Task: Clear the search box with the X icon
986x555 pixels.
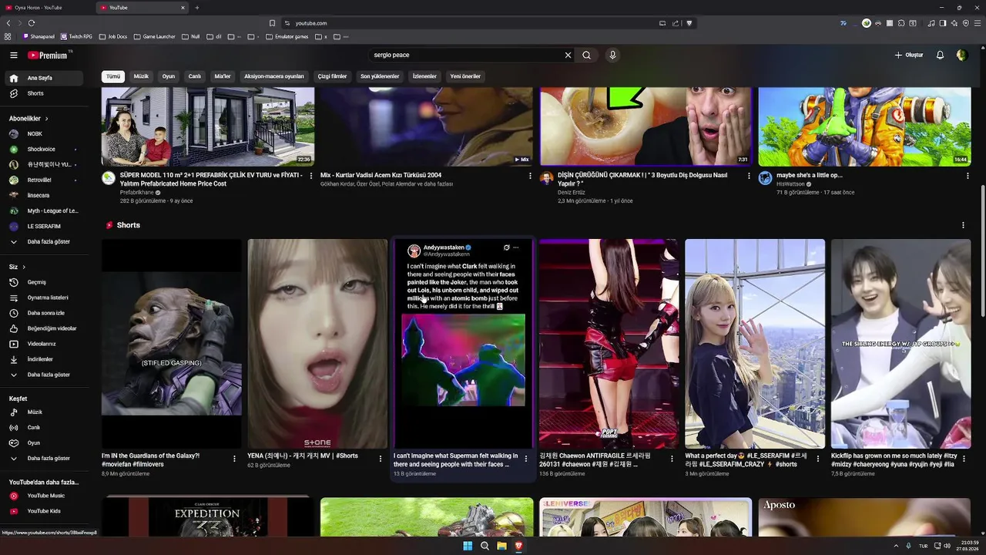Action: pyautogui.click(x=568, y=55)
